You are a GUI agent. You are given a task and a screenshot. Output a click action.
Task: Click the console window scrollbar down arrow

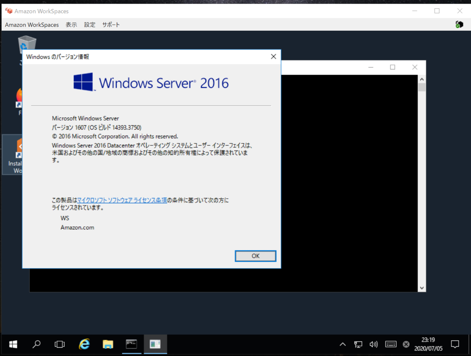[x=422, y=288]
